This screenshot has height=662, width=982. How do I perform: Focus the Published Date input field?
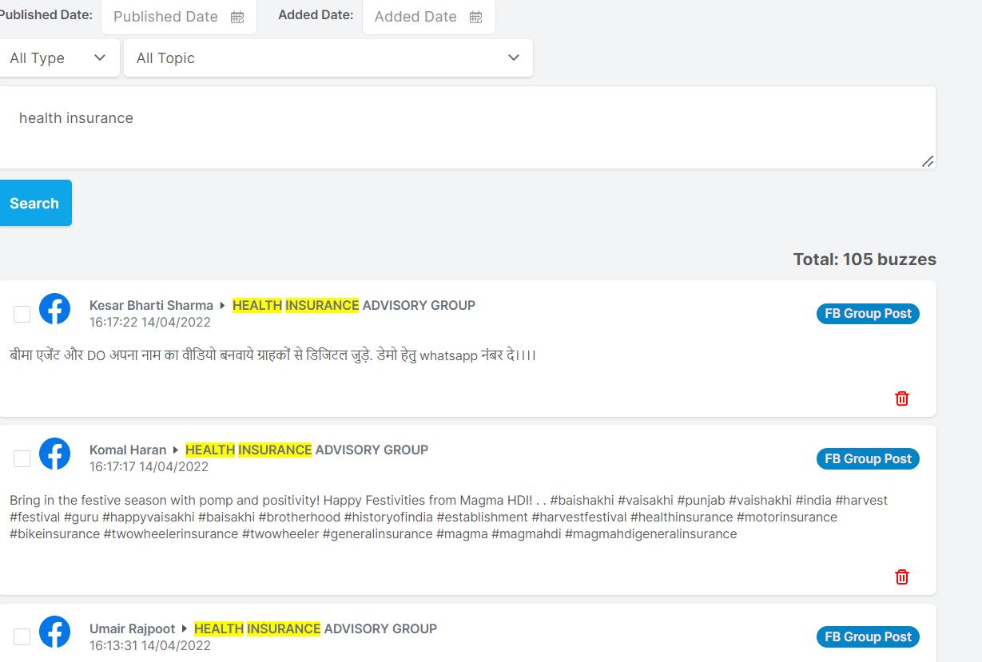pos(179,17)
